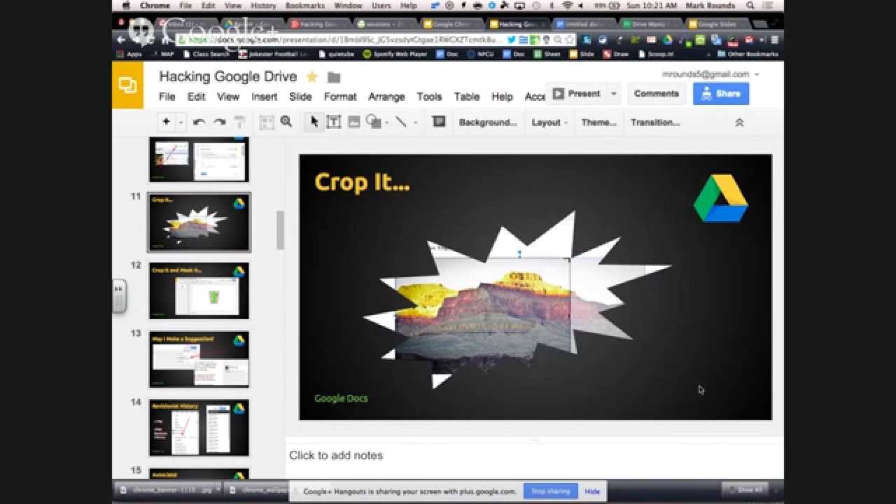
Task: Show all downloads in Chrome bar
Action: (745, 489)
